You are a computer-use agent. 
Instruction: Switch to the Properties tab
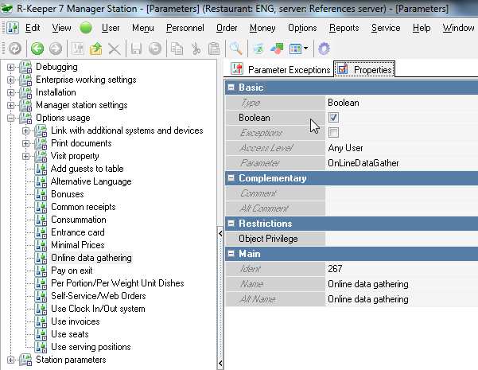(364, 69)
